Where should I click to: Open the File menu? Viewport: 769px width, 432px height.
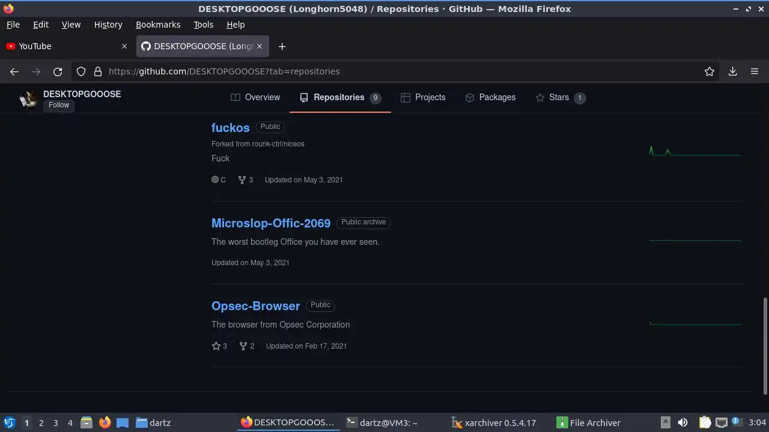pos(13,25)
